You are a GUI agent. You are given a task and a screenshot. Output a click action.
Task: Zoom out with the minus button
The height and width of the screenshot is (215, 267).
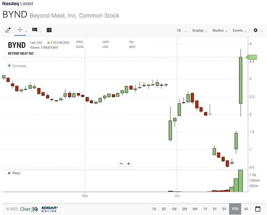coord(121,164)
